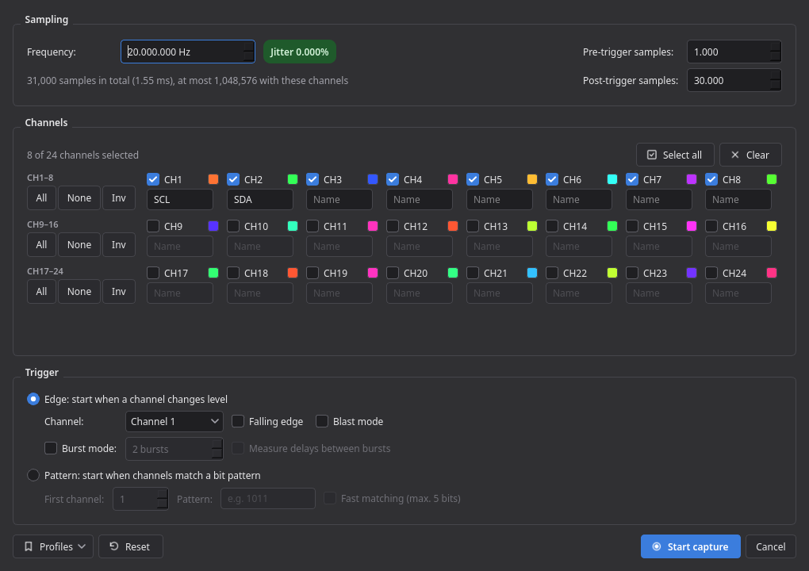The width and height of the screenshot is (809, 571).
Task: Click the Jitter 0.000% indicator badge
Action: pos(300,52)
